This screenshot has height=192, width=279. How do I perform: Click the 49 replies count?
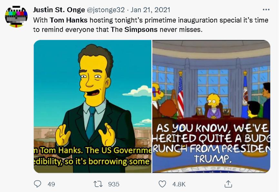tap(51, 184)
